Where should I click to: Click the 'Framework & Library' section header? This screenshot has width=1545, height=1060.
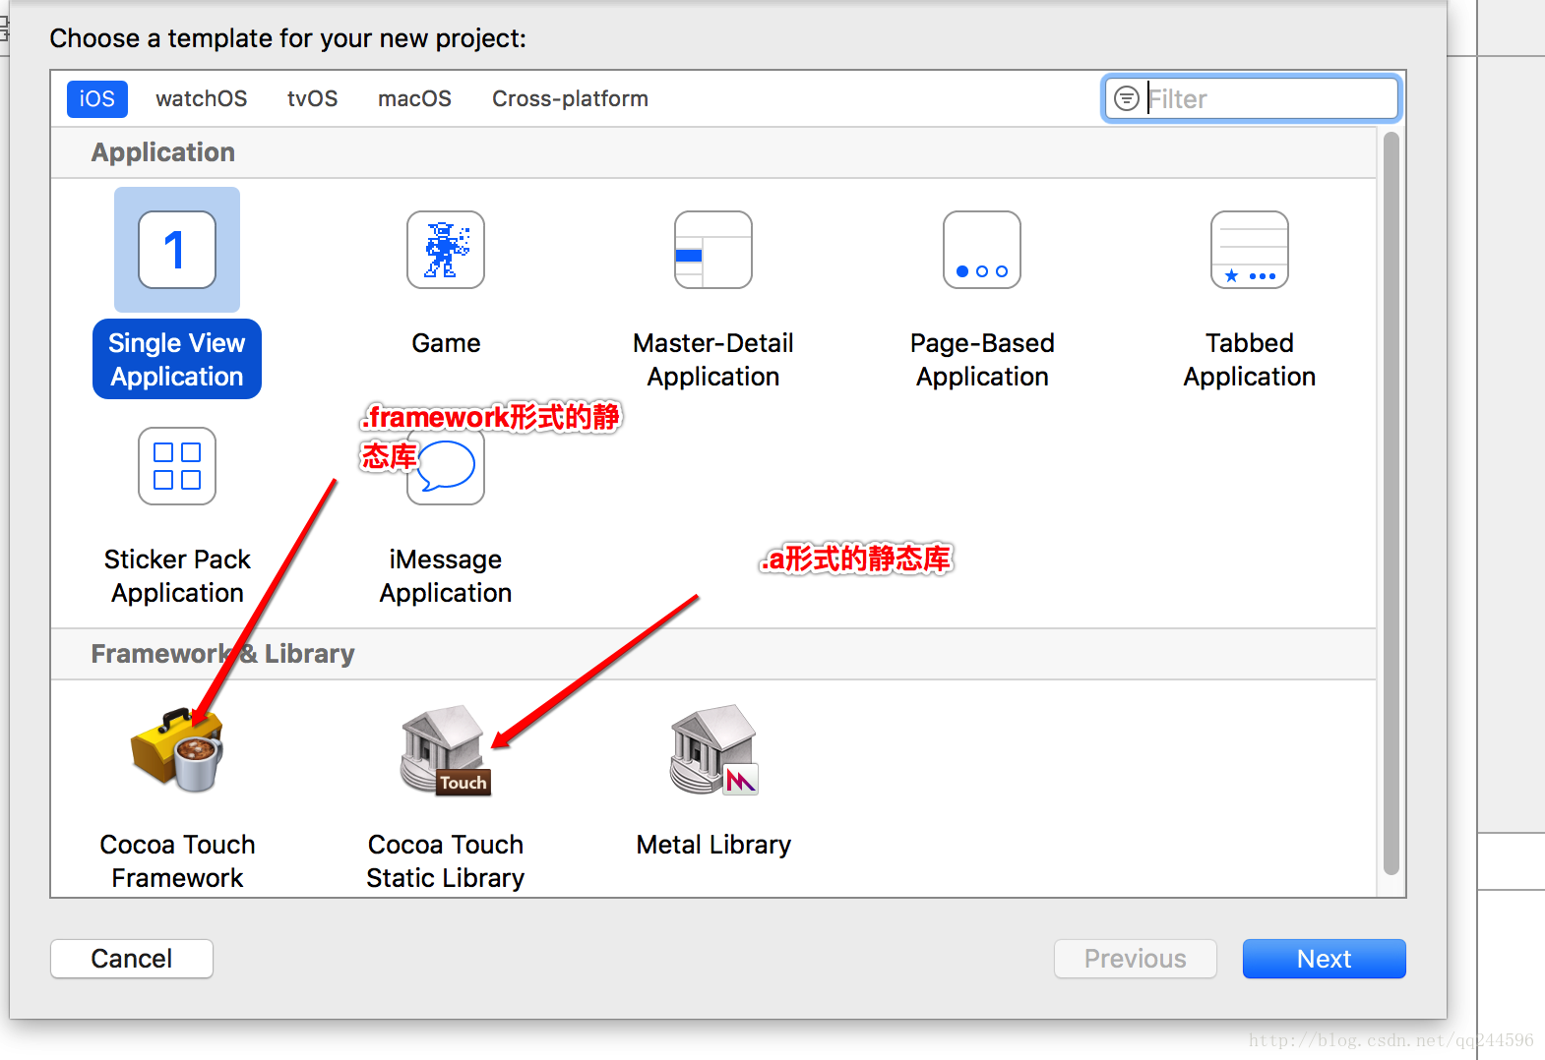(x=222, y=654)
